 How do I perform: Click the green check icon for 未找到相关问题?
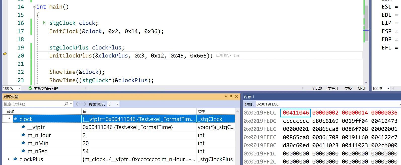tap(30, 88)
